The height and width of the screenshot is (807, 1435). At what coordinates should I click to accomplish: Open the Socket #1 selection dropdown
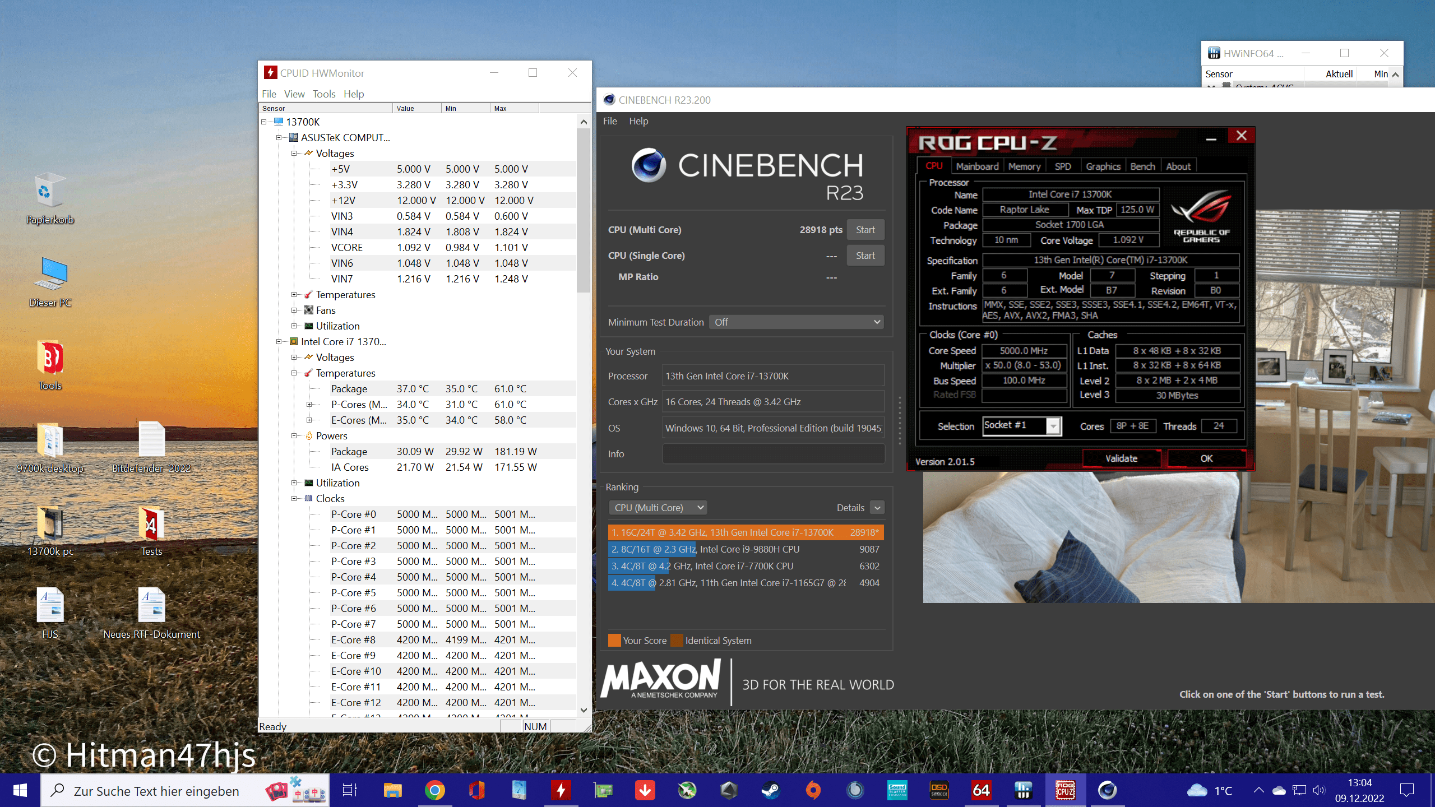click(1022, 426)
